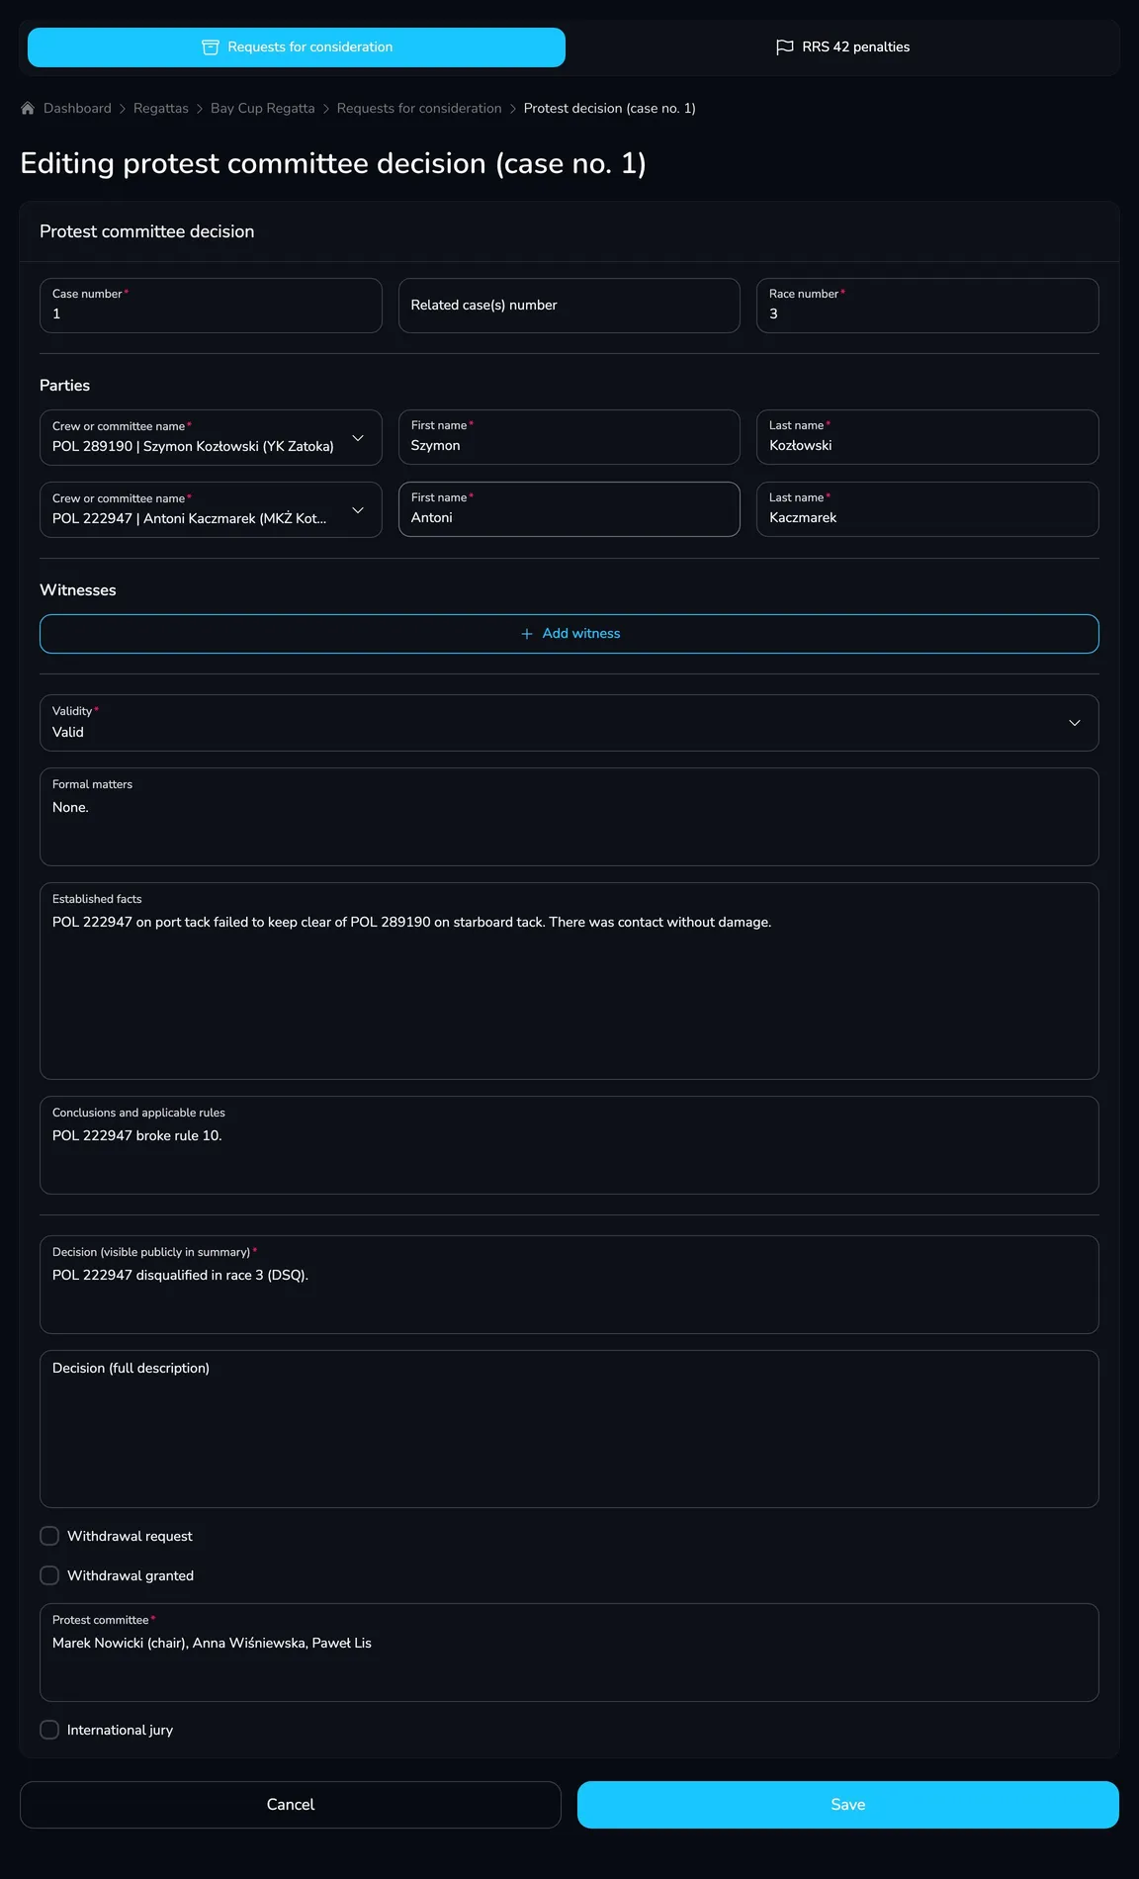Tick the Withdrawal request checkbox
This screenshot has width=1139, height=1879.
[49, 1536]
